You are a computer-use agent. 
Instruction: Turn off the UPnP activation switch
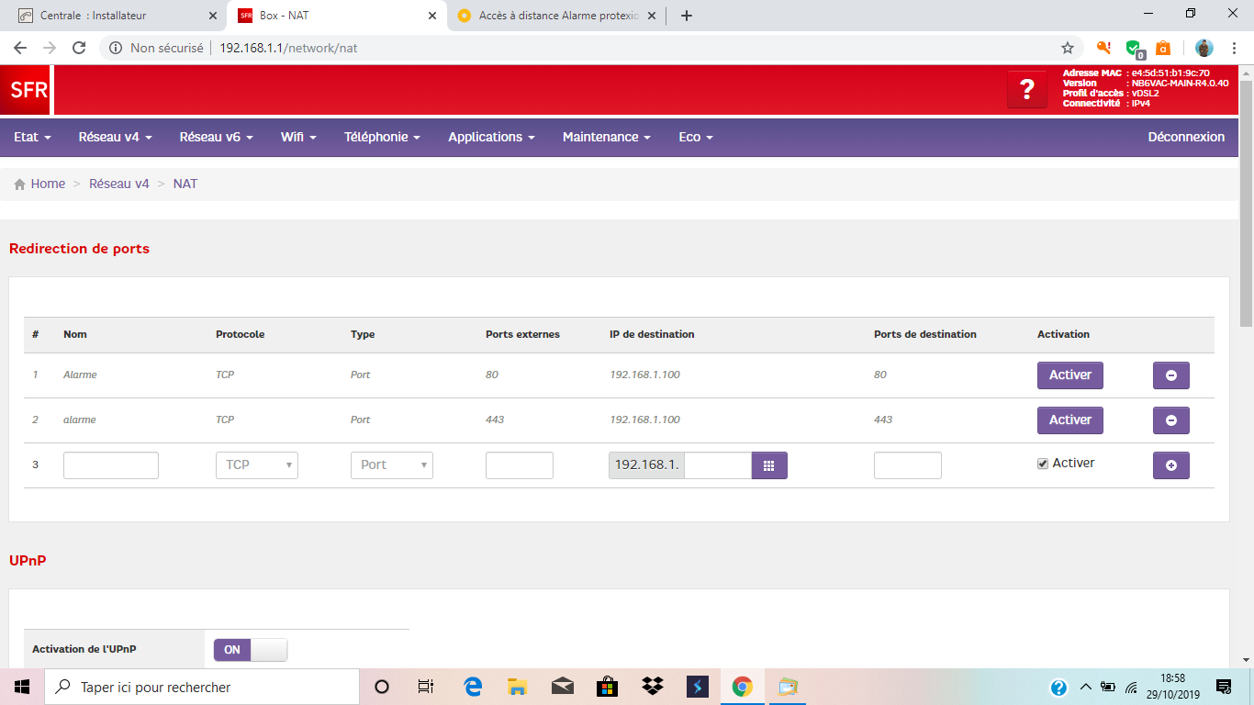pos(250,650)
